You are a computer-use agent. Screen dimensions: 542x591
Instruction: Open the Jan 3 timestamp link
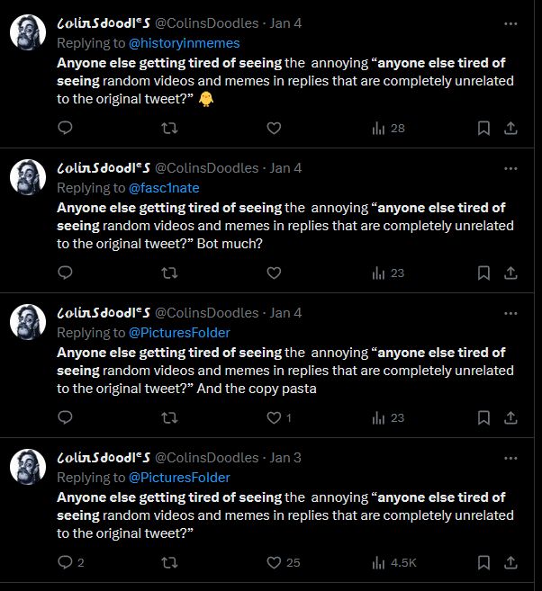pos(285,458)
